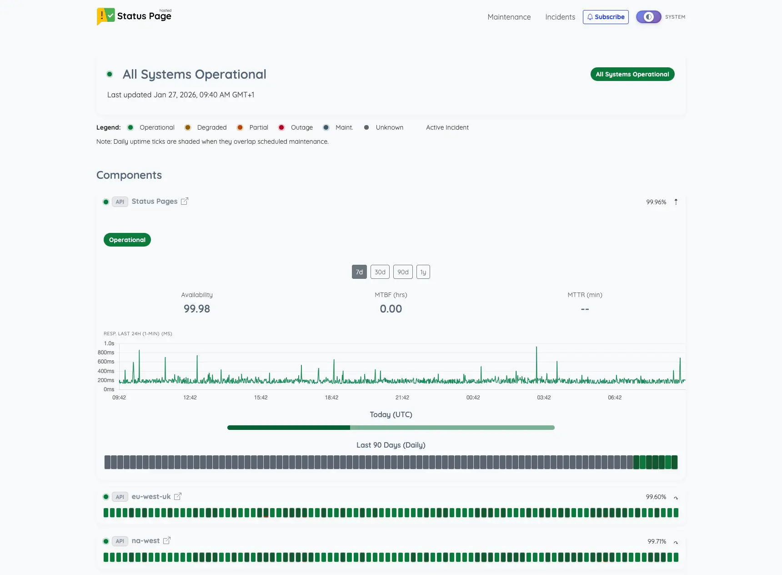Select the 1y time range
Viewport: 782px width, 575px height.
point(423,272)
